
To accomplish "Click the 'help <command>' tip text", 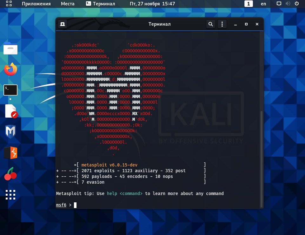I will [125, 193].
